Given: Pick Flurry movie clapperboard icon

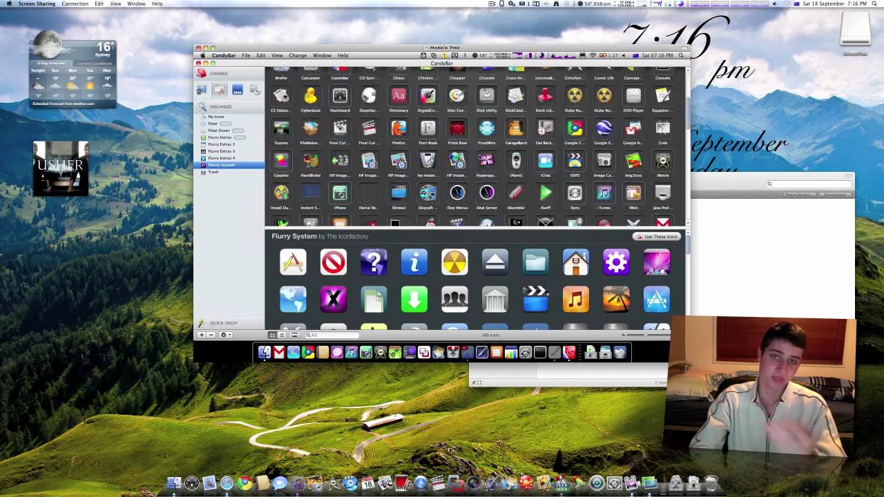Looking at the screenshot, I should (535, 300).
